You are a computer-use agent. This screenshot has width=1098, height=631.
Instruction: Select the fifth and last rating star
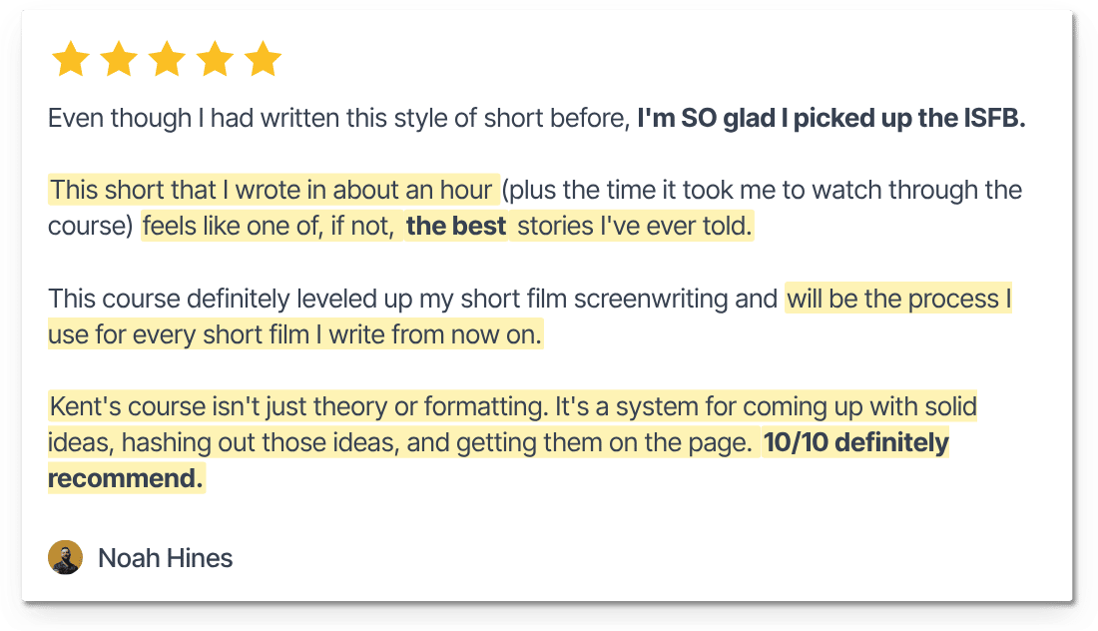pos(264,60)
